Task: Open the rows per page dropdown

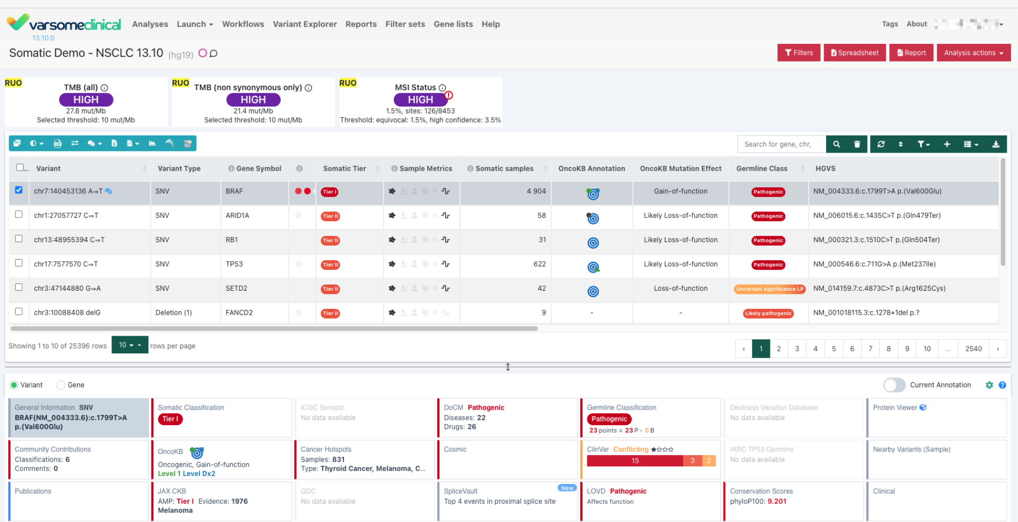Action: pyautogui.click(x=130, y=345)
